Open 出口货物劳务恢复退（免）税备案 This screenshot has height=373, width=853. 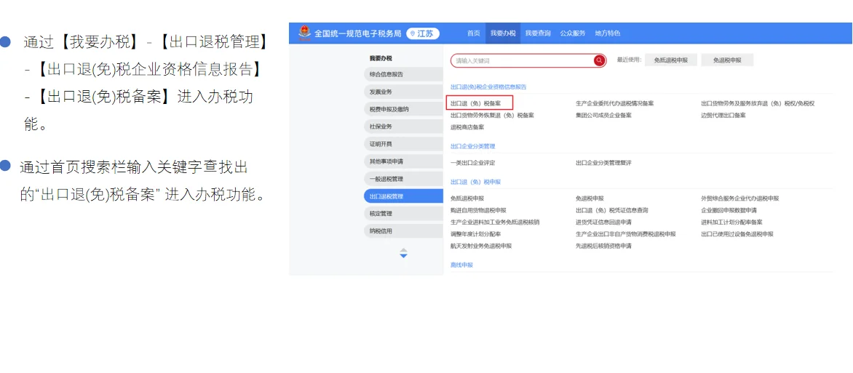pyautogui.click(x=492, y=116)
